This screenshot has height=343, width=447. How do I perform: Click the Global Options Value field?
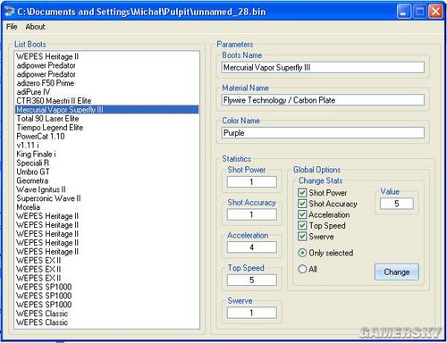pyautogui.click(x=397, y=204)
